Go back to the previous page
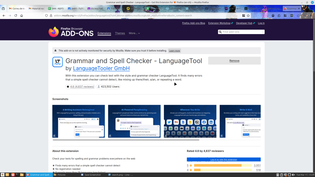The height and width of the screenshot is (177, 315). tap(4, 15)
